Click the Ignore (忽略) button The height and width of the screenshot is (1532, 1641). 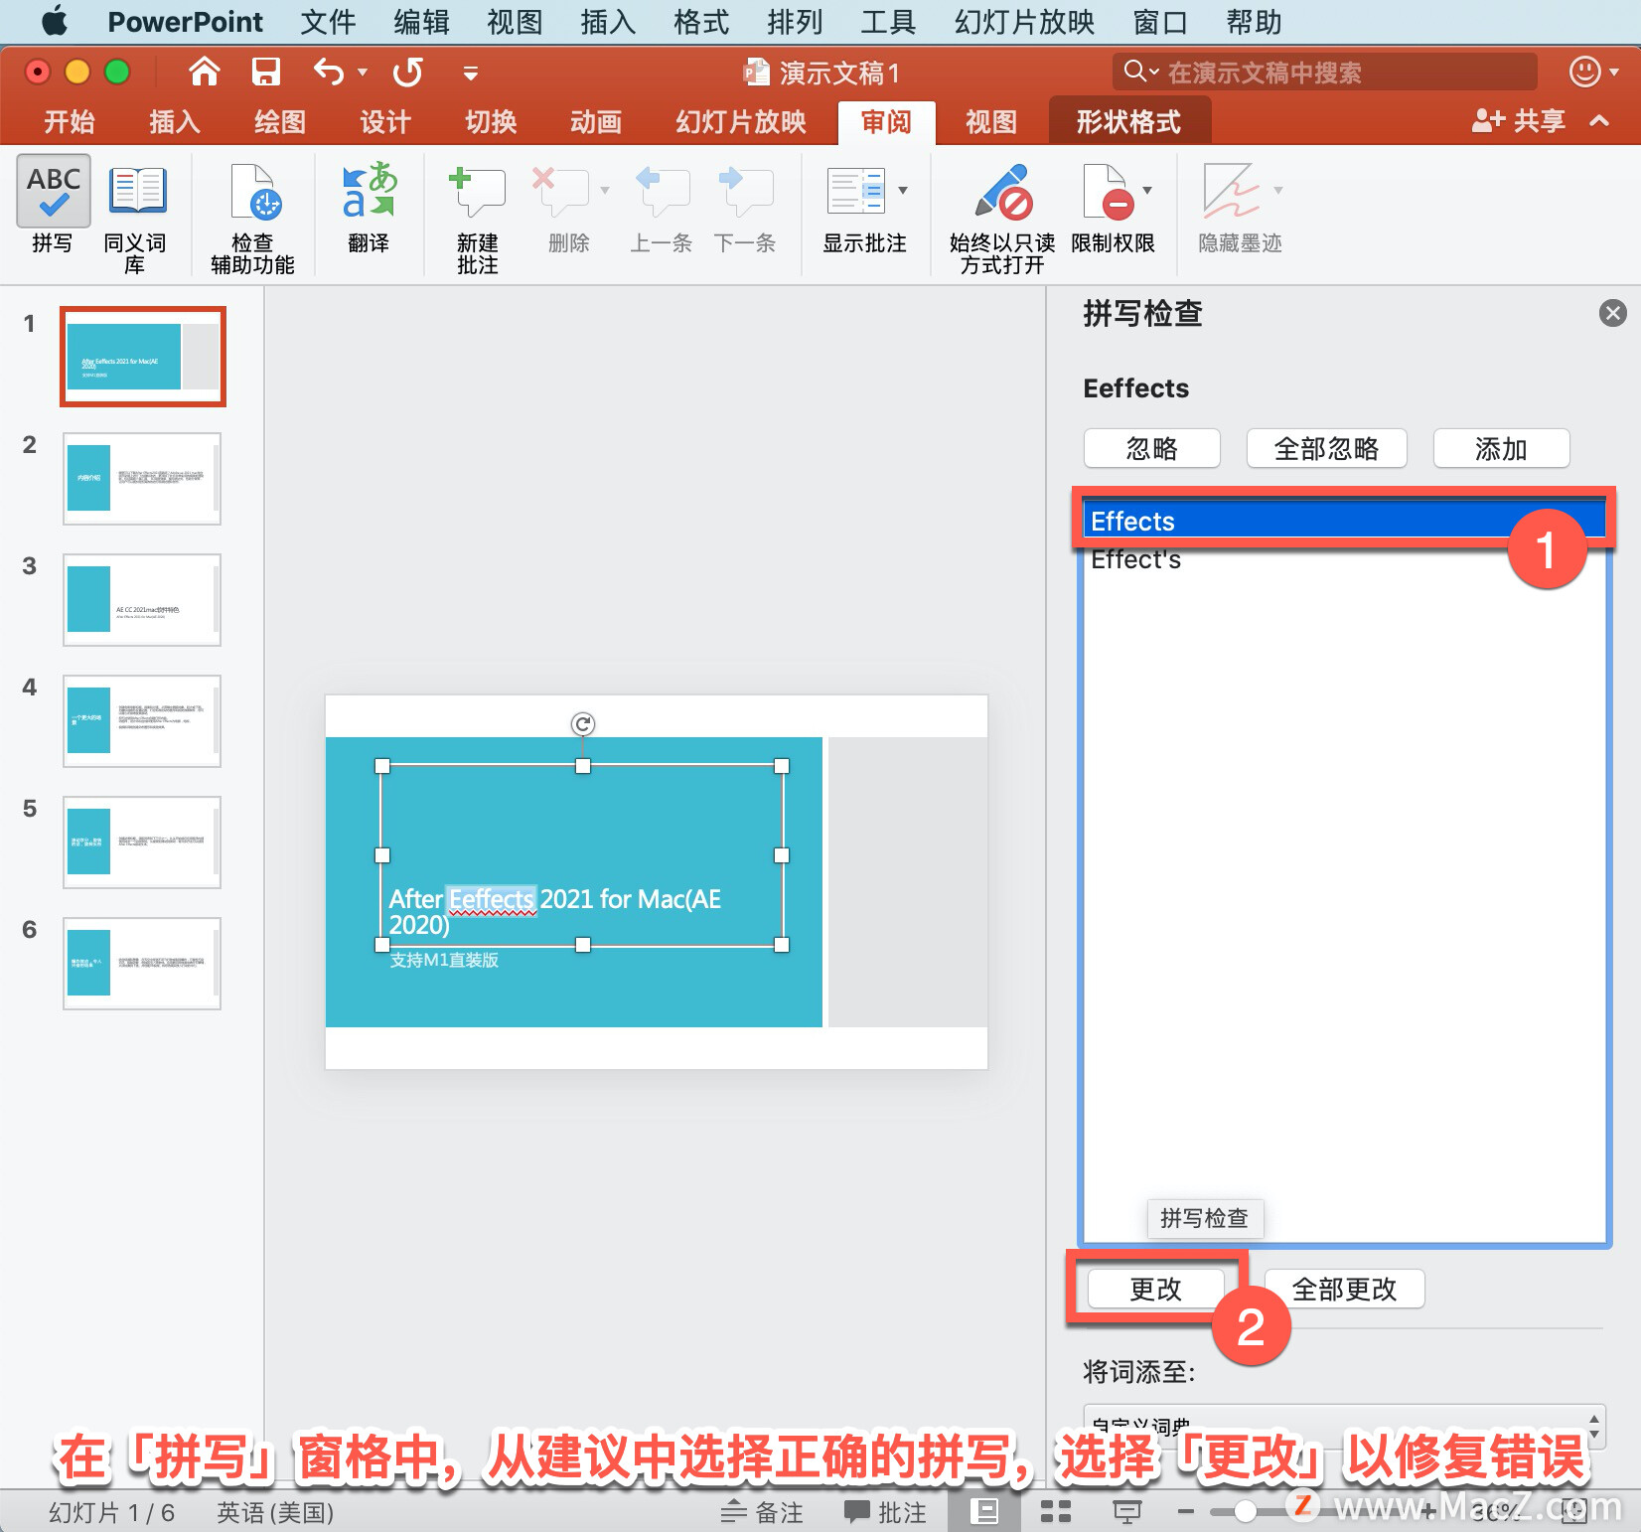coord(1152,448)
